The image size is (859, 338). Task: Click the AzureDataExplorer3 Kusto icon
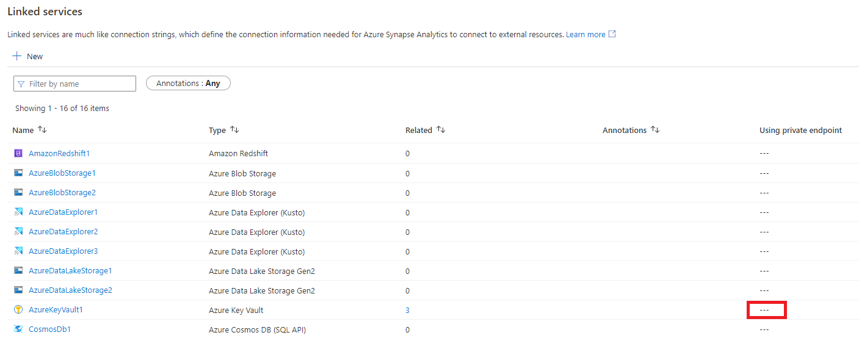pos(18,251)
